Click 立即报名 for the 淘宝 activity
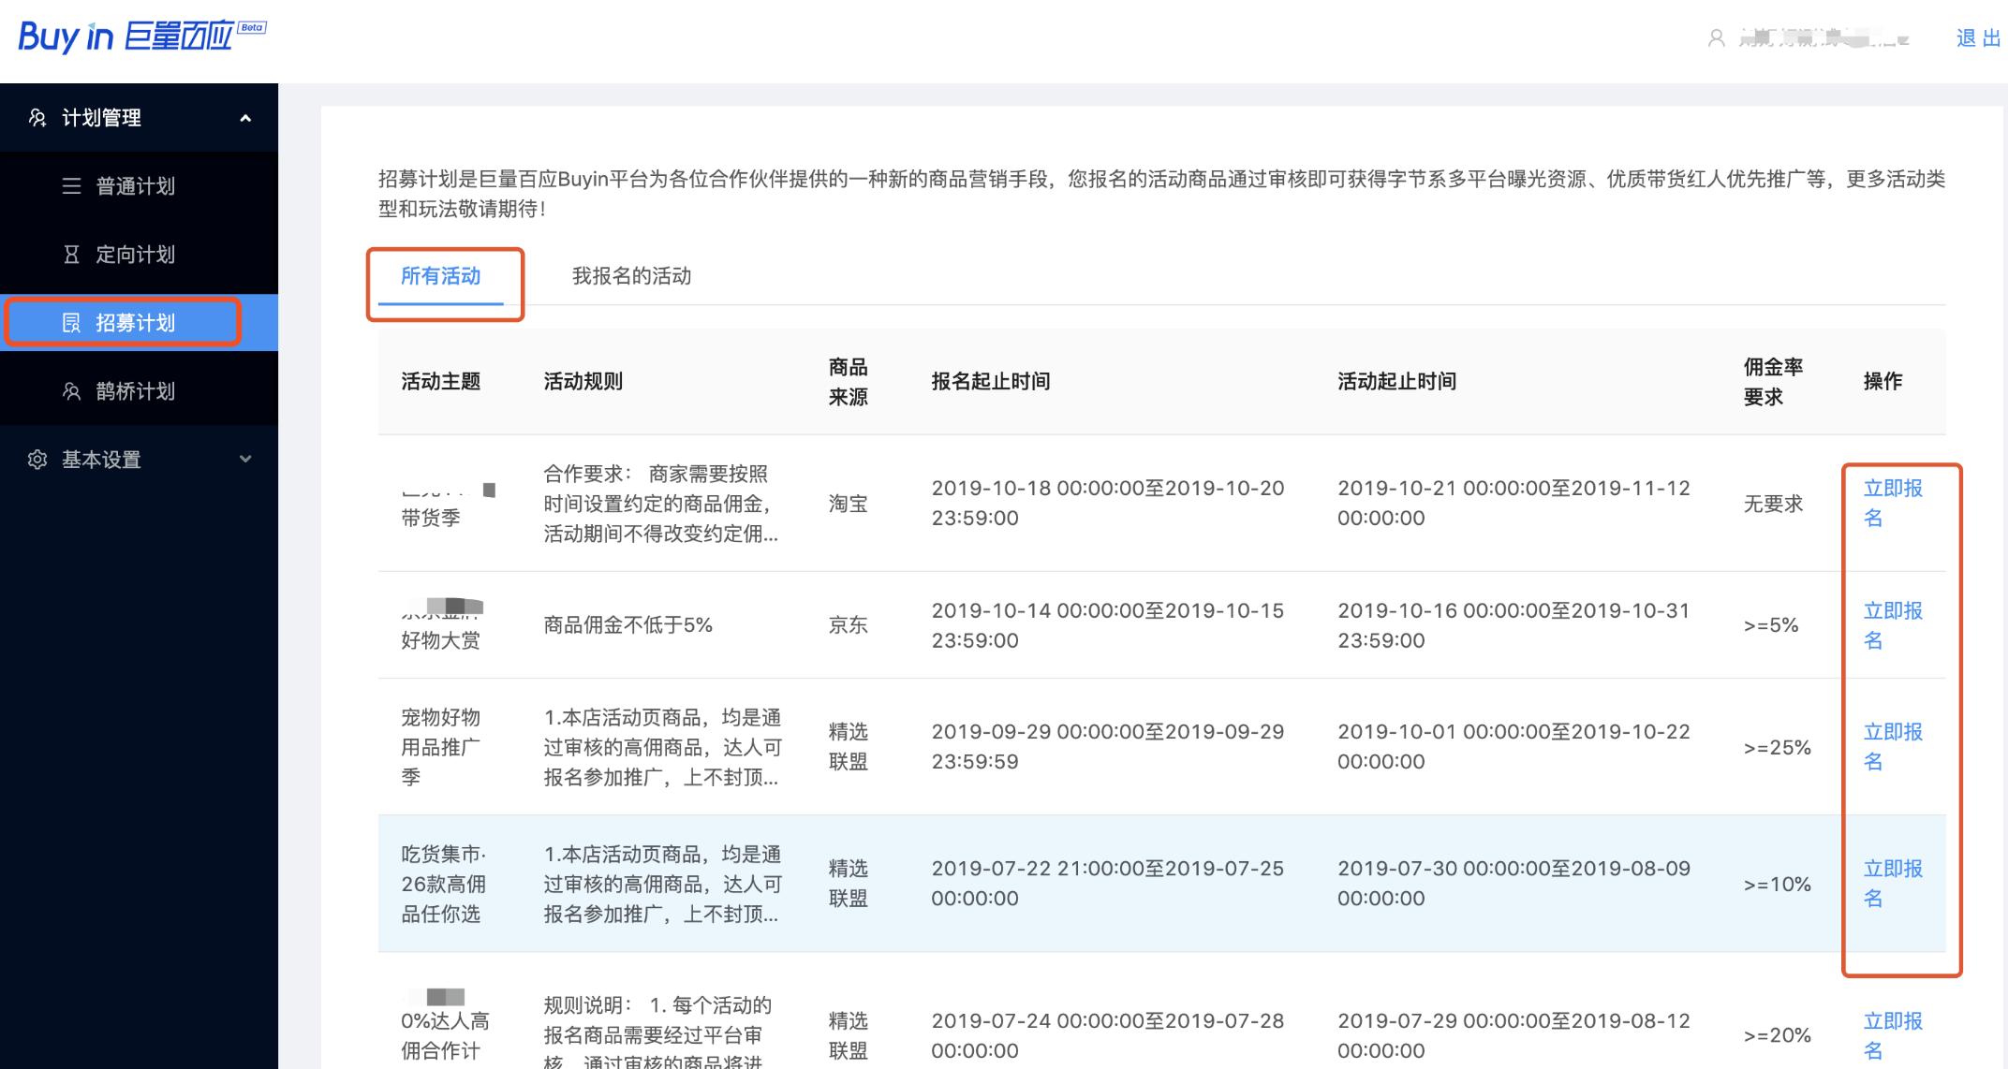The width and height of the screenshot is (2008, 1069). (x=1892, y=503)
